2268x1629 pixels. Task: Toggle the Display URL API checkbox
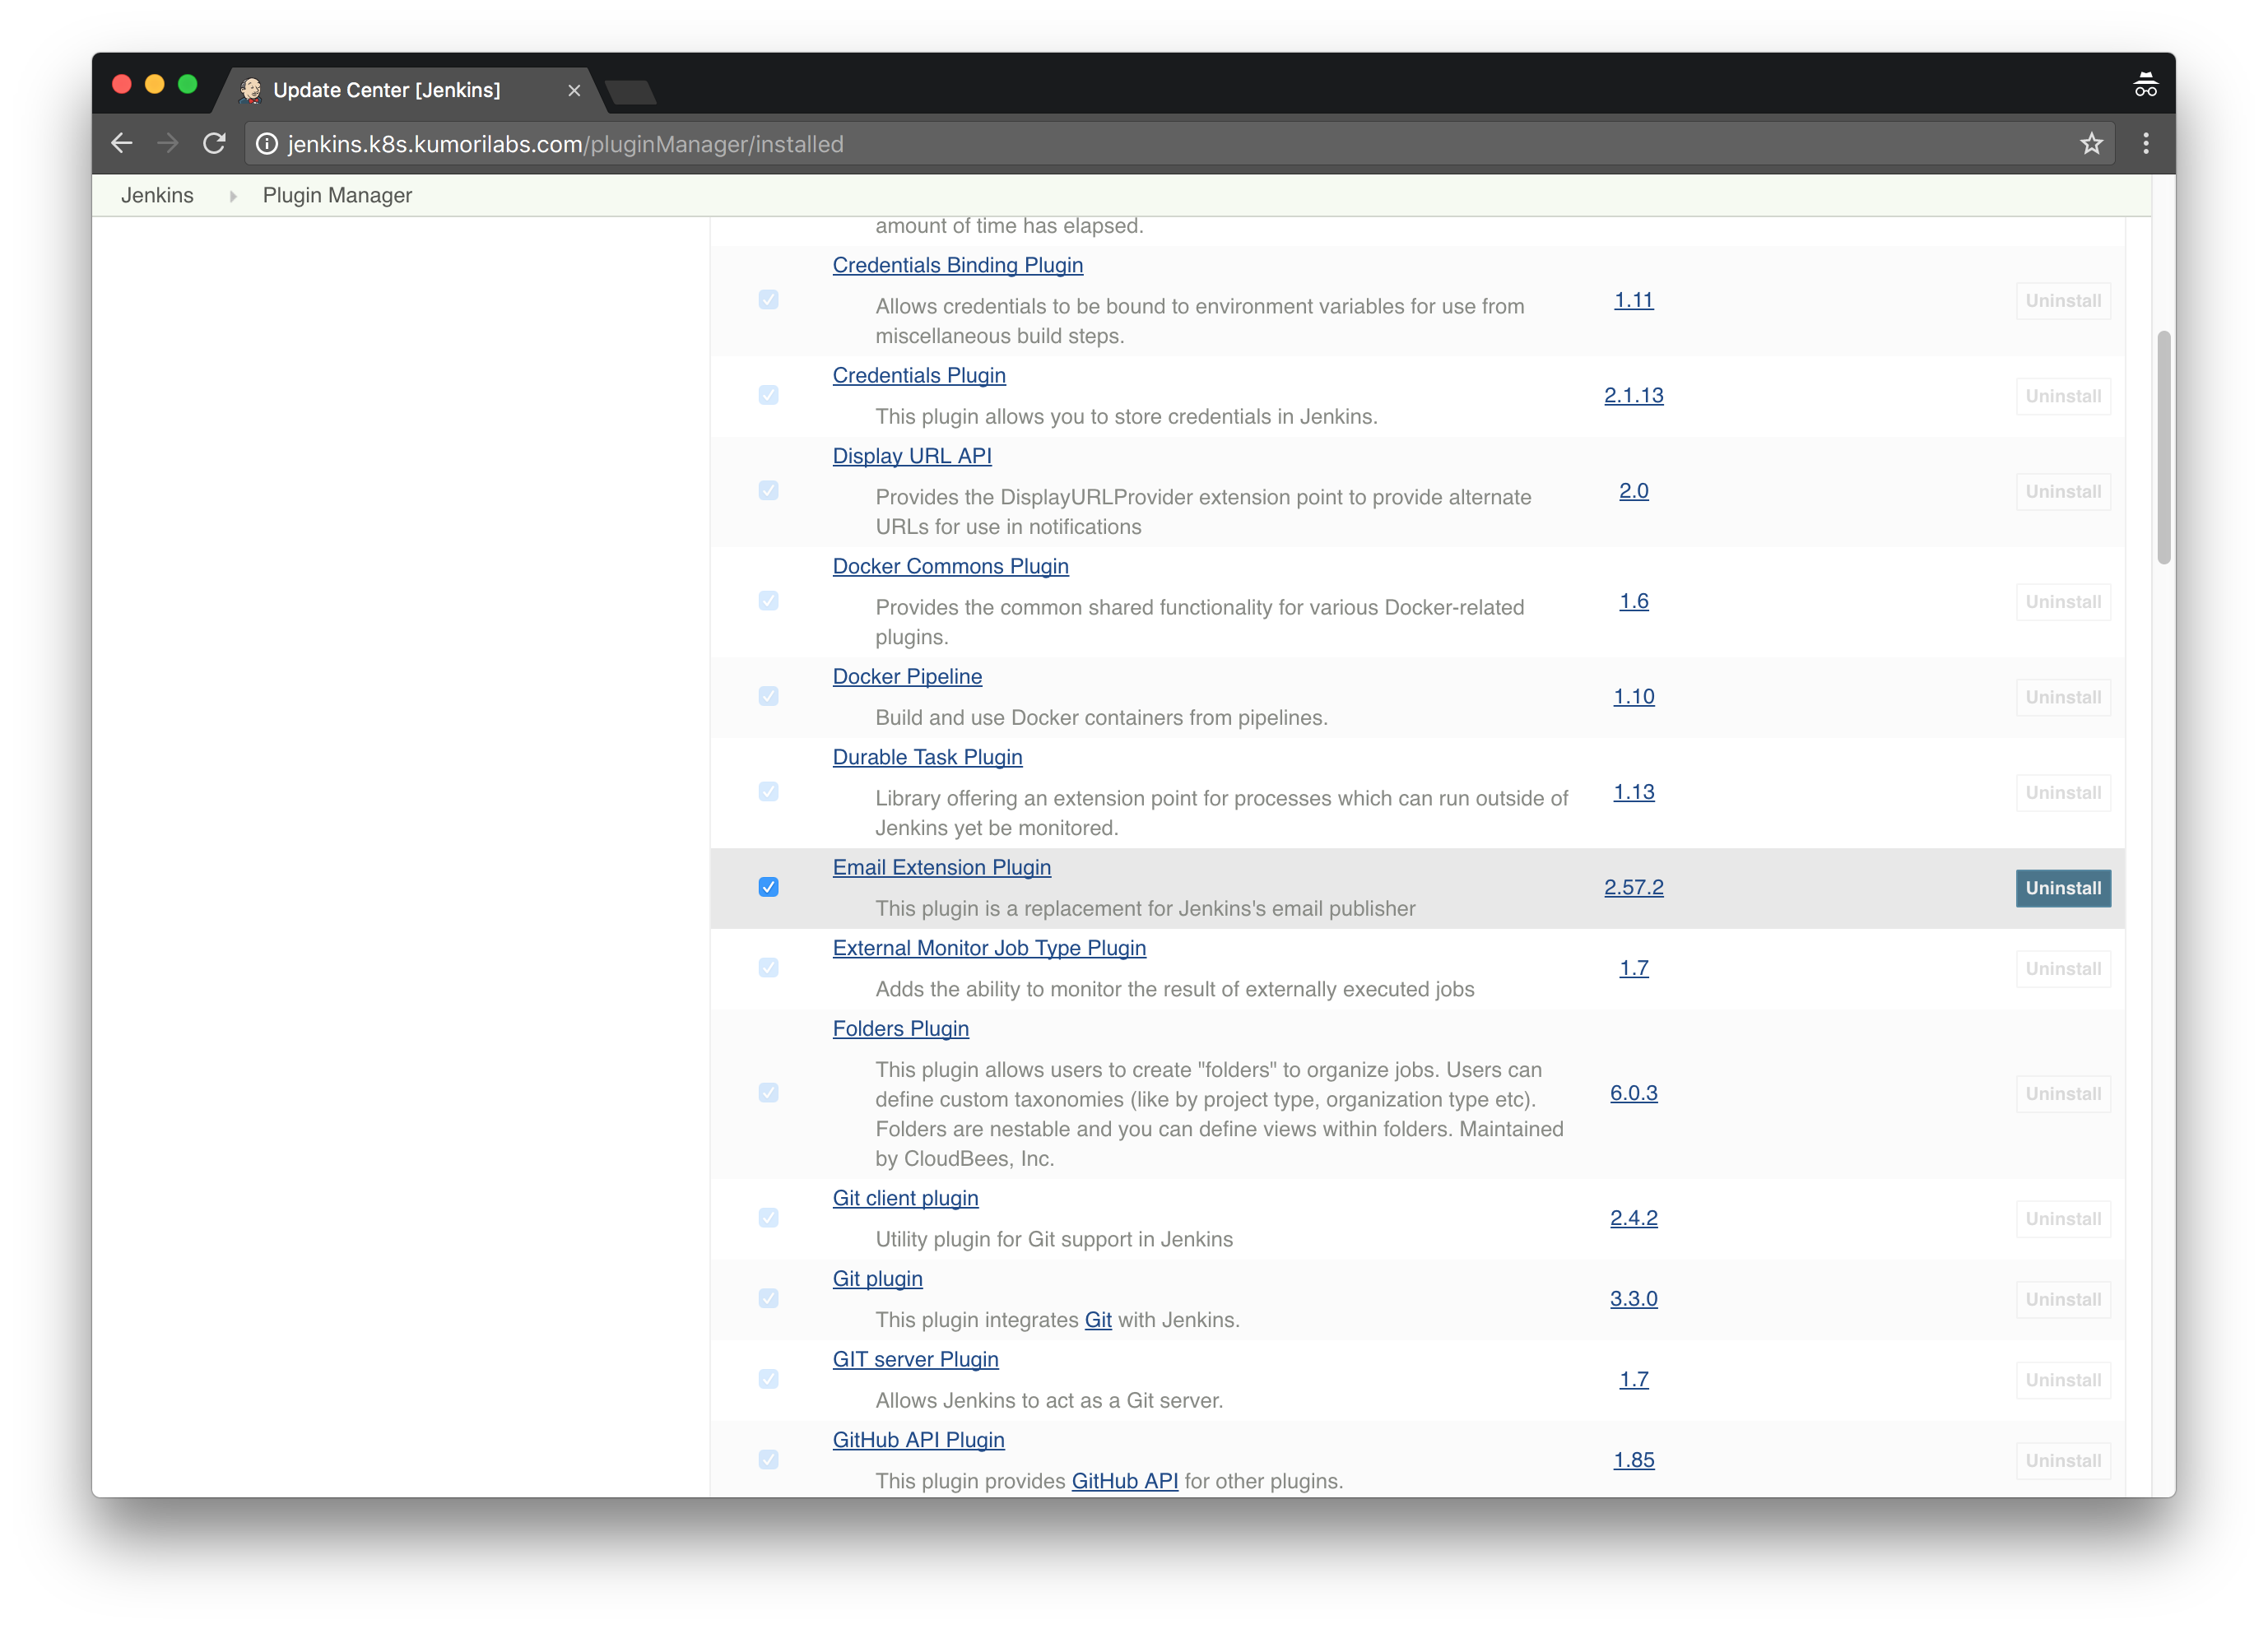(768, 490)
